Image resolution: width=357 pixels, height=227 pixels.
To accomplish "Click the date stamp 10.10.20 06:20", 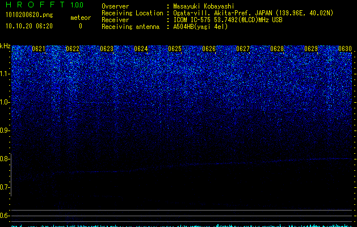I will tap(29, 26).
